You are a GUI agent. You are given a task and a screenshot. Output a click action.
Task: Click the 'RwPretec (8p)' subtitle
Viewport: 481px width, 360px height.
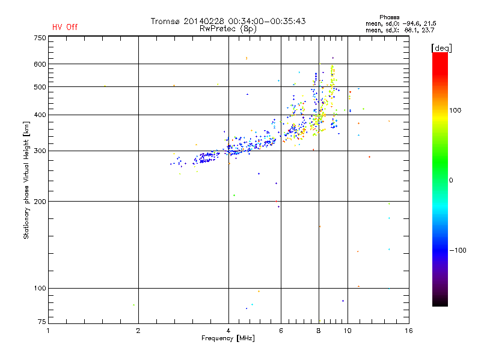(228, 29)
